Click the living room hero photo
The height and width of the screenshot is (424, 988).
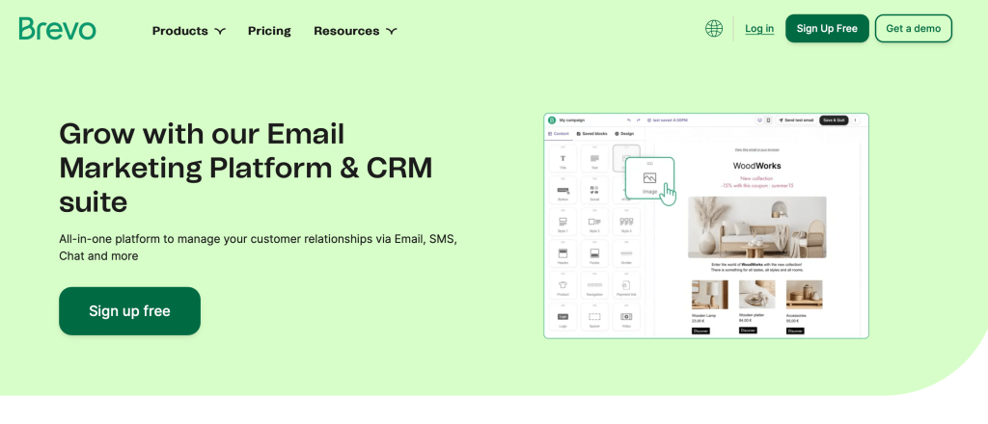tap(756, 227)
